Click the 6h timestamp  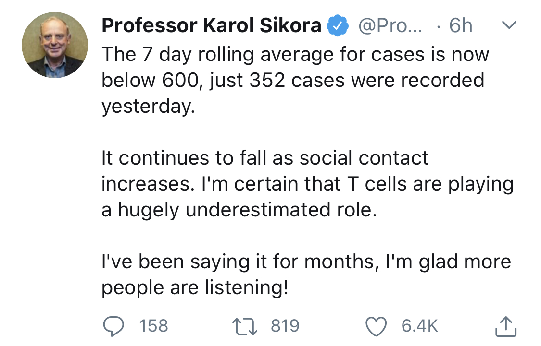(461, 26)
